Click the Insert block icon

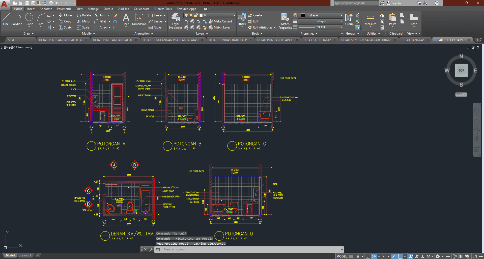point(242,19)
